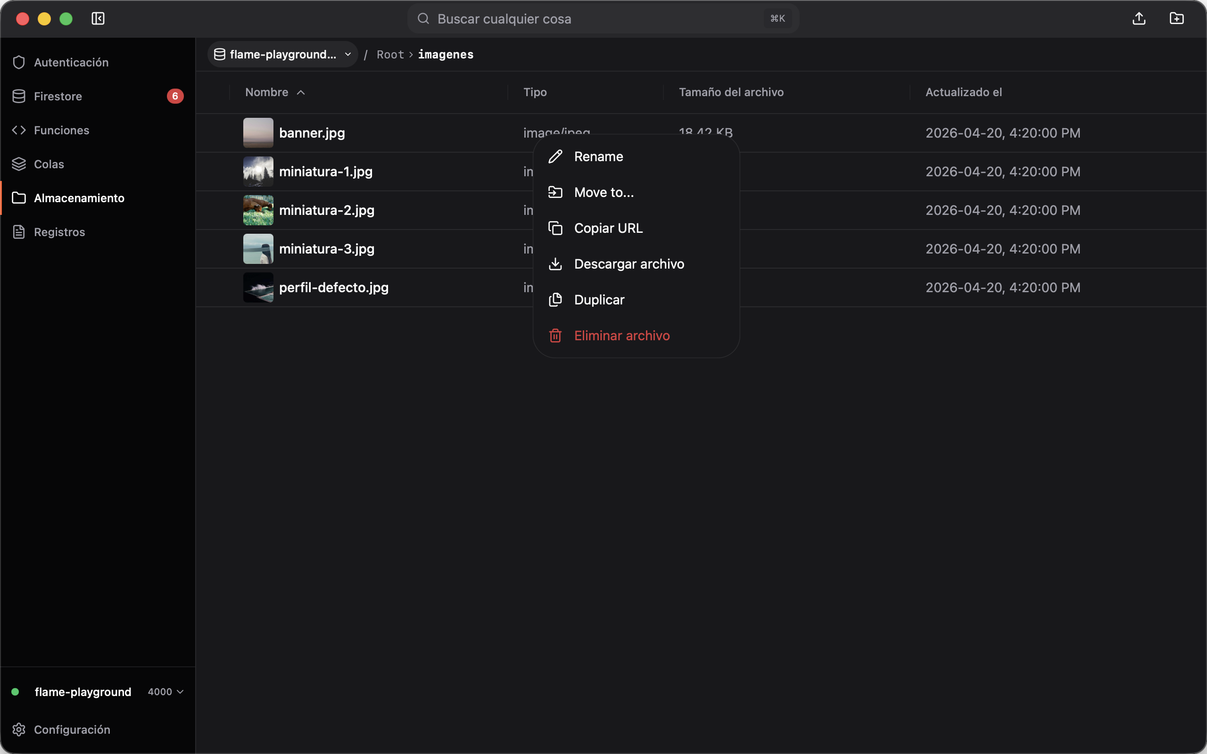Select file name miniatura-1.jpg
Screen dimensions: 1207x754
point(326,172)
